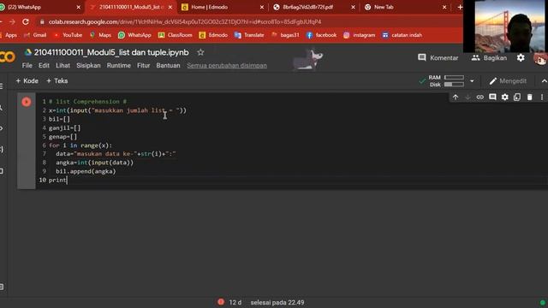Switch to the New Tab tab
This screenshot has height=308, width=548.
click(405, 7)
